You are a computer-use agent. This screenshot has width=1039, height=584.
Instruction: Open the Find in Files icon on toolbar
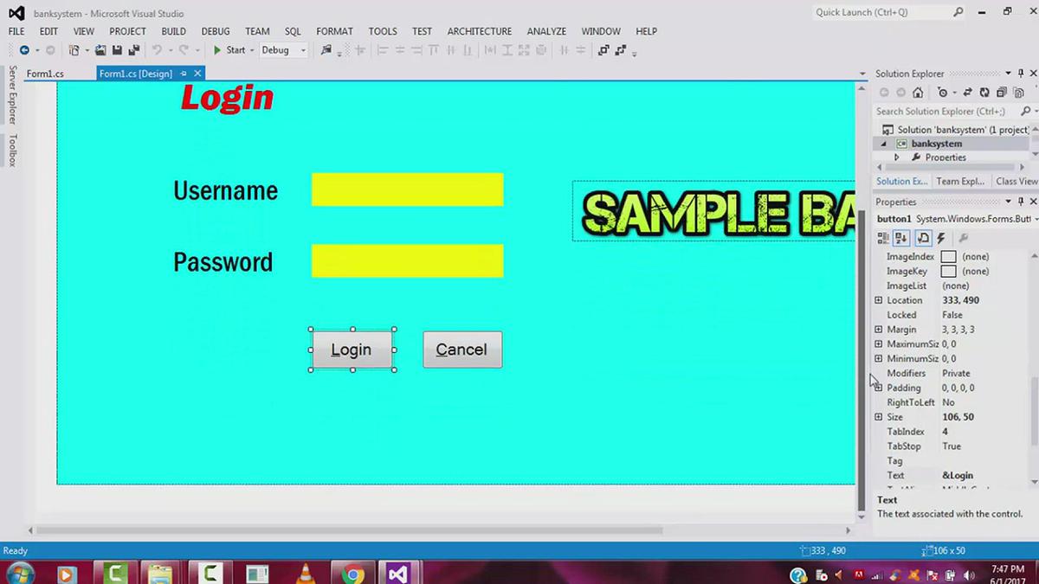325,50
